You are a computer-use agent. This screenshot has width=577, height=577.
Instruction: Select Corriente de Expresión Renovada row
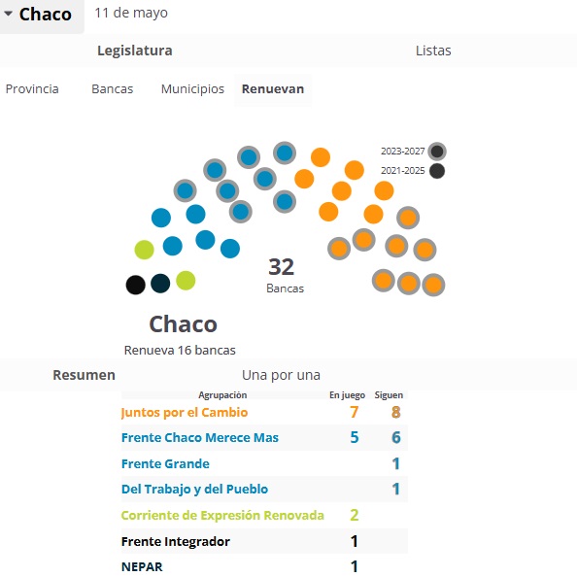264,515
